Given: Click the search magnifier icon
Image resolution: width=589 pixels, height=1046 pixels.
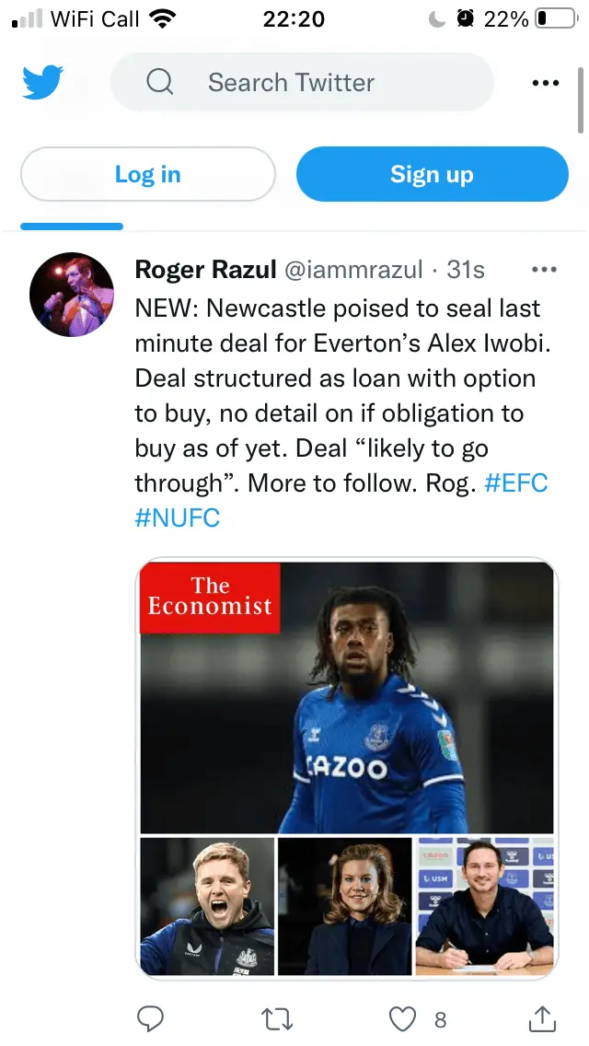Looking at the screenshot, I should (159, 83).
